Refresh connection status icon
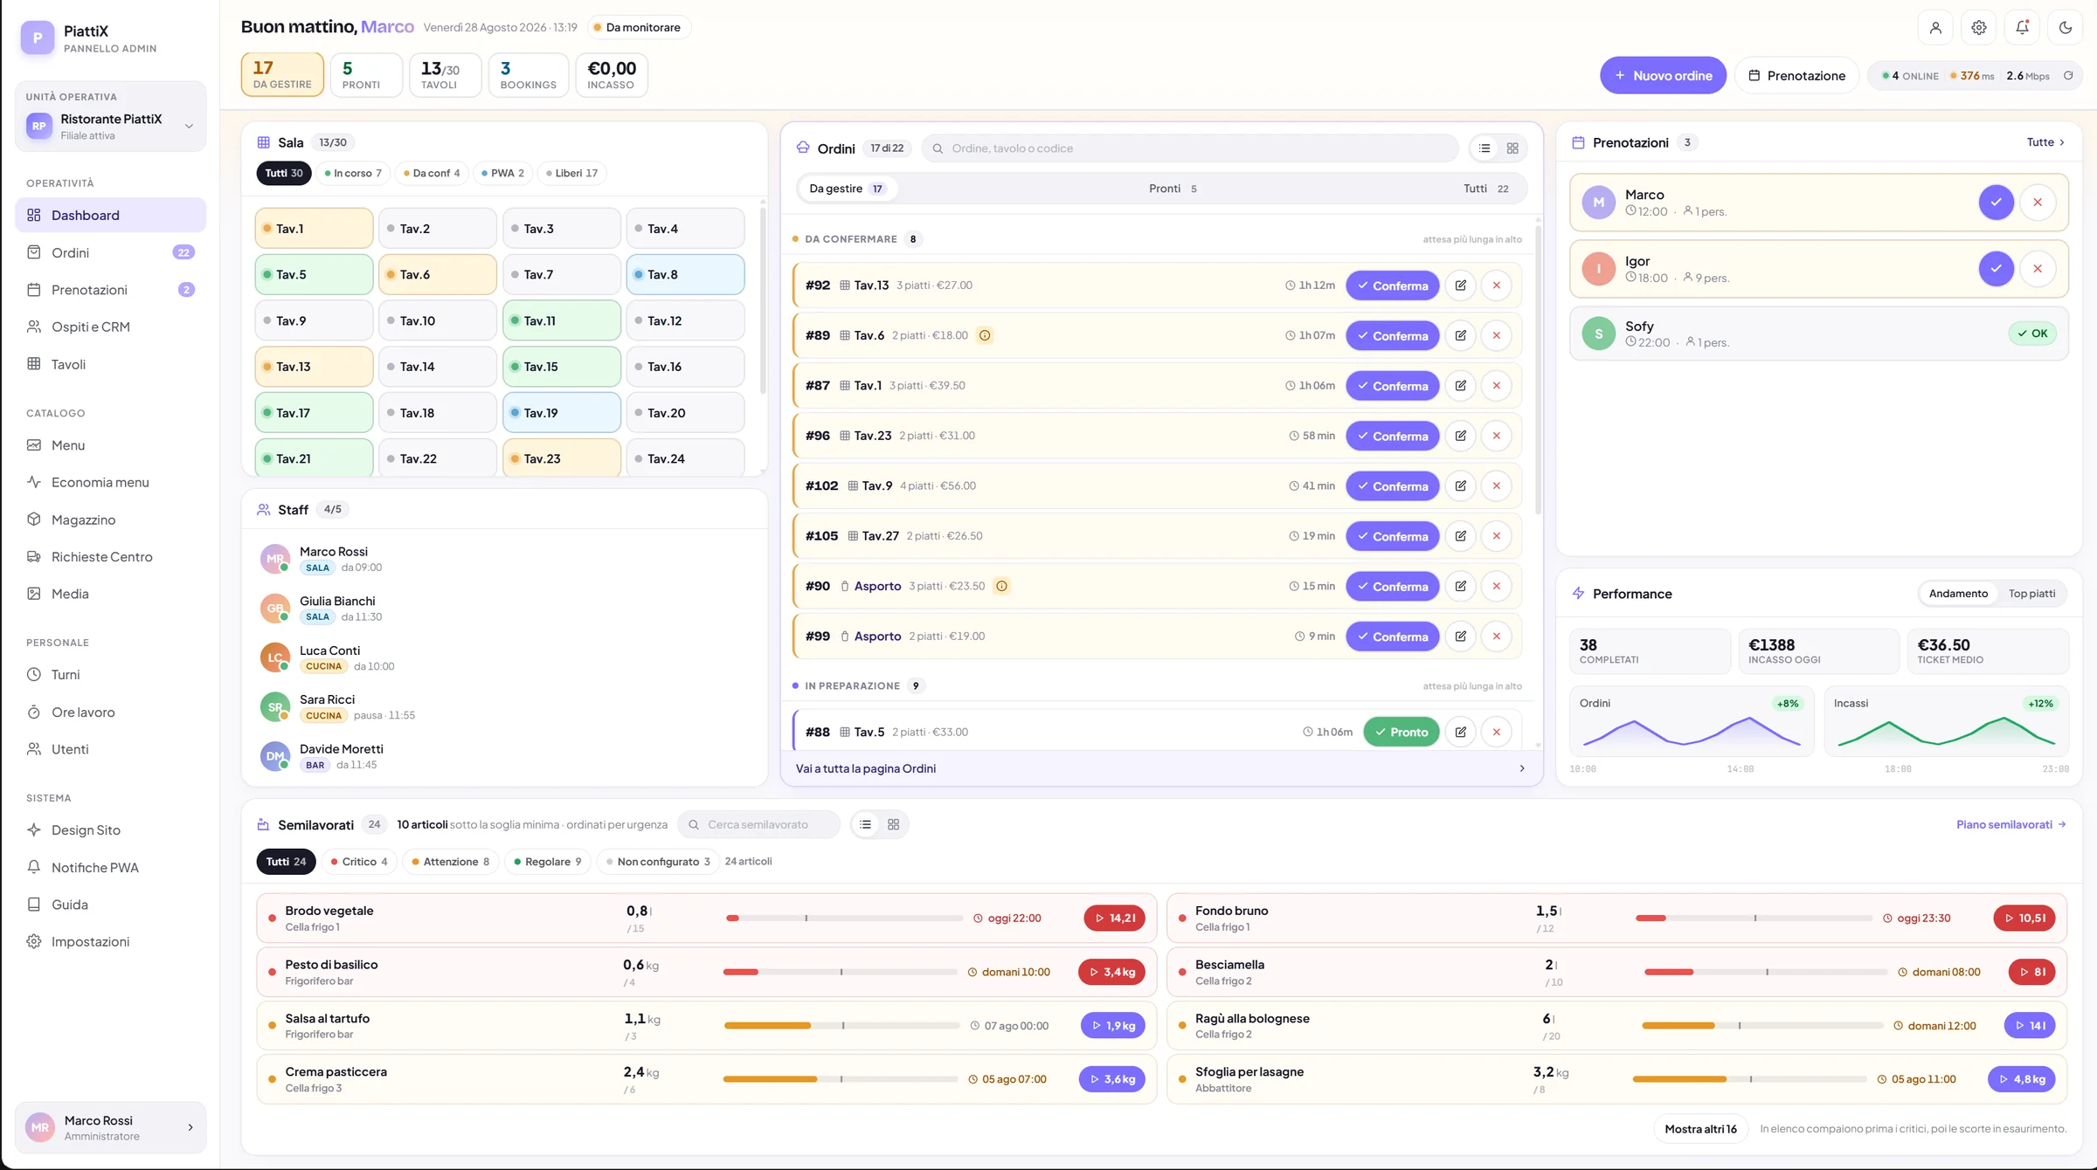The image size is (2097, 1170). (x=2068, y=75)
